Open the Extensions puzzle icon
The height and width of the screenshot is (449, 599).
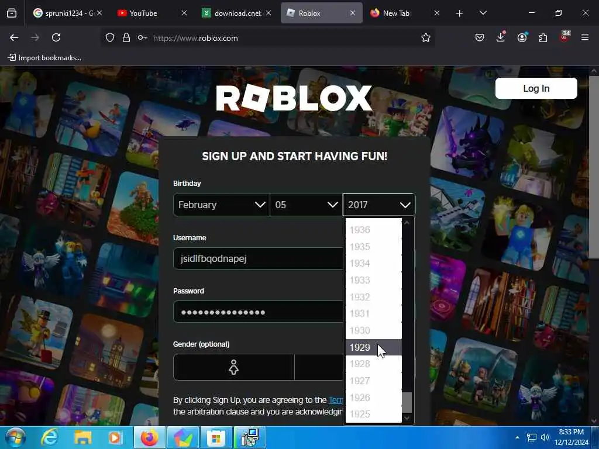pyautogui.click(x=543, y=37)
